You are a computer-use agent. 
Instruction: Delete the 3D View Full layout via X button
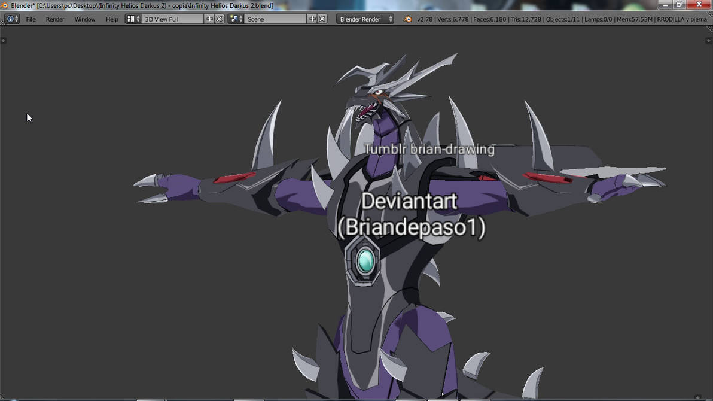[219, 19]
